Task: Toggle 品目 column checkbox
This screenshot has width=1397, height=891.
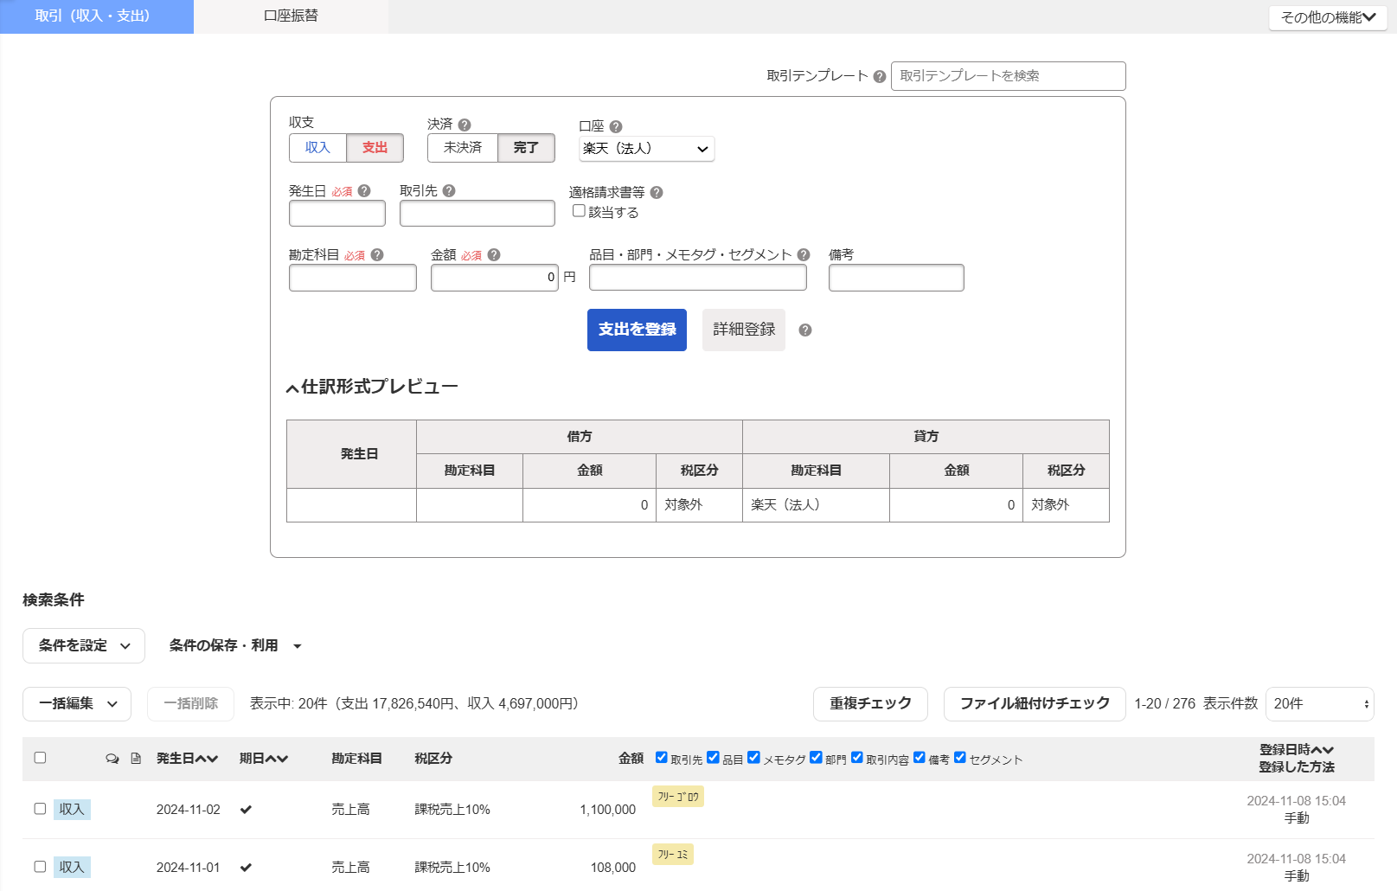Action: [713, 758]
